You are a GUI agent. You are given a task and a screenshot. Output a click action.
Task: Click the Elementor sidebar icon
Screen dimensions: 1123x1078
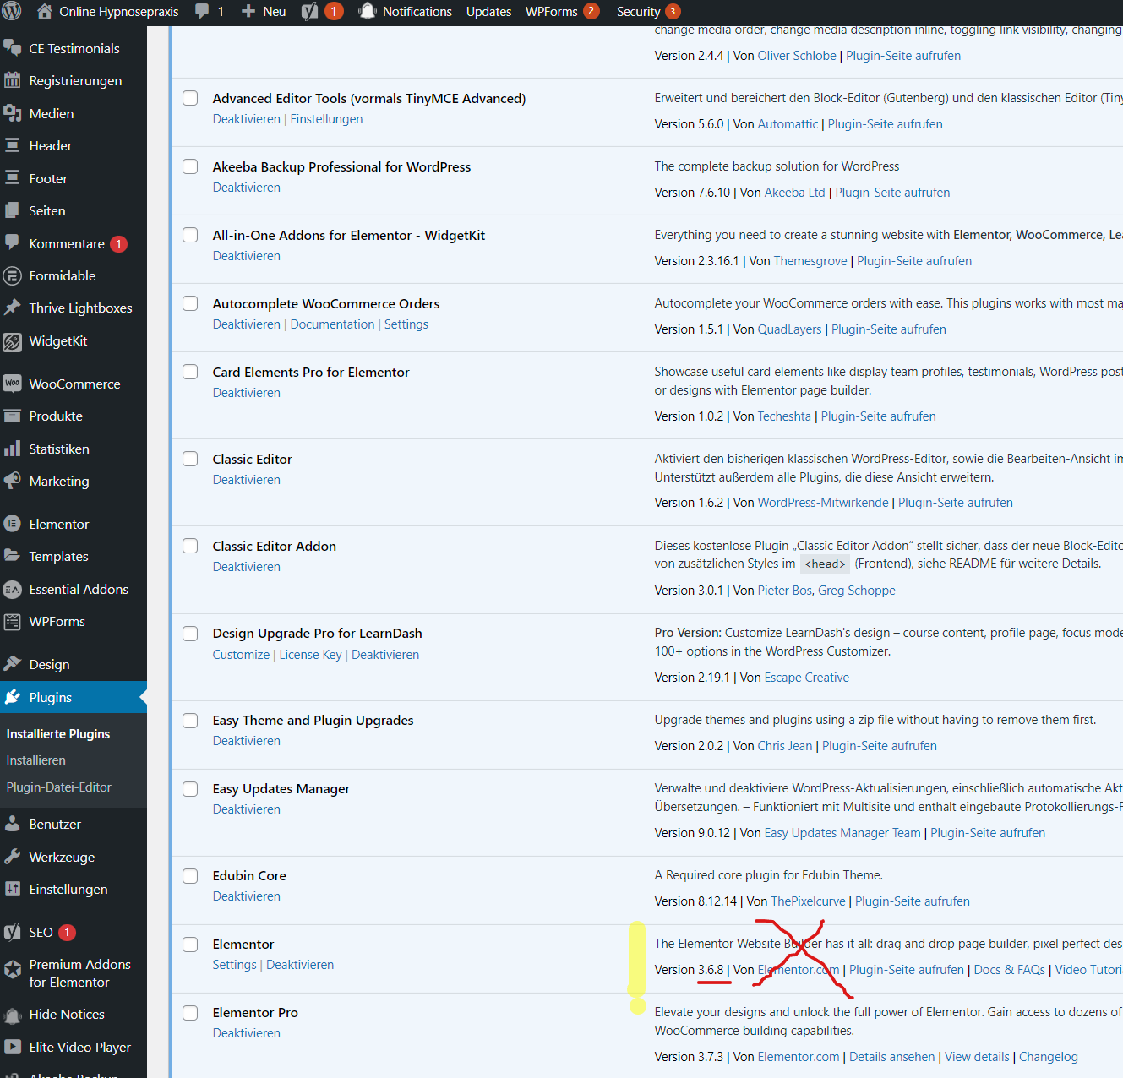pos(13,524)
